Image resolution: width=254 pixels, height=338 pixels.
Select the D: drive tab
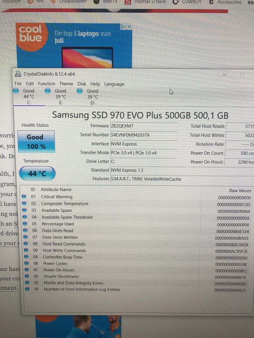tap(93, 97)
